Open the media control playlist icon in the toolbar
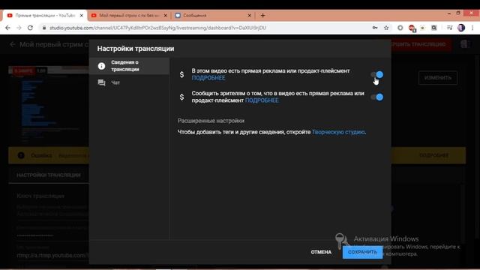 (449, 28)
